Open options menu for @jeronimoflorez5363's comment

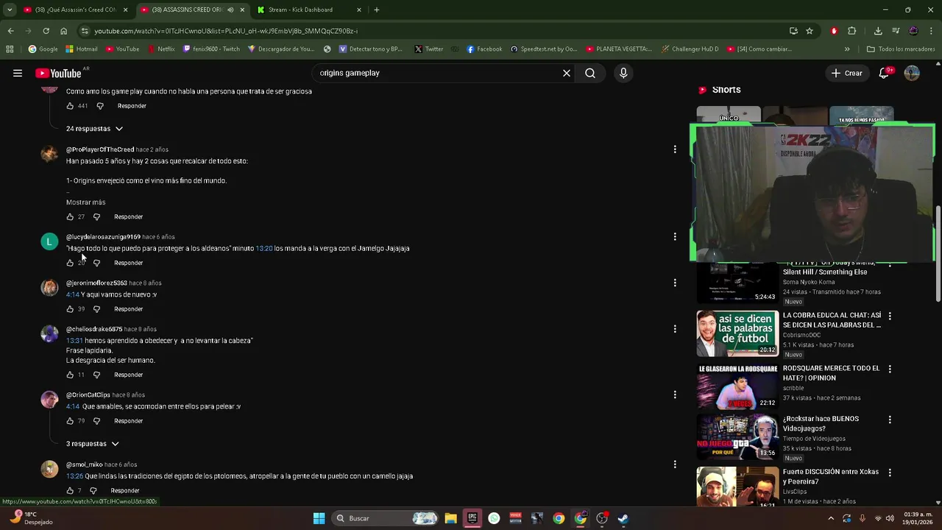tap(675, 283)
